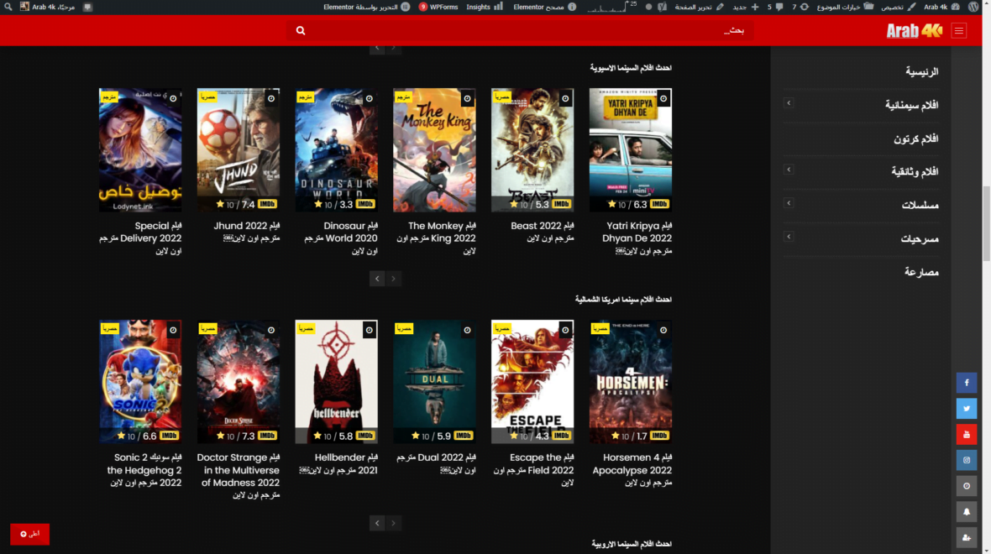Expand the مسلسلات submenu arrow

[788, 202]
